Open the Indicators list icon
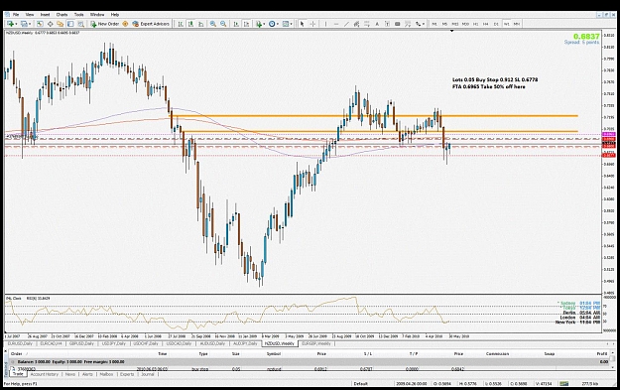Screen dimensions: 620x390 pyautogui.click(x=259, y=24)
